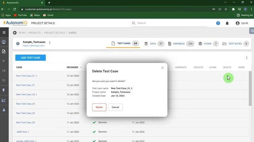Image resolution: width=254 pixels, height=142 pixels.
Task: Click ADD TEST CASE
Action: [31, 58]
